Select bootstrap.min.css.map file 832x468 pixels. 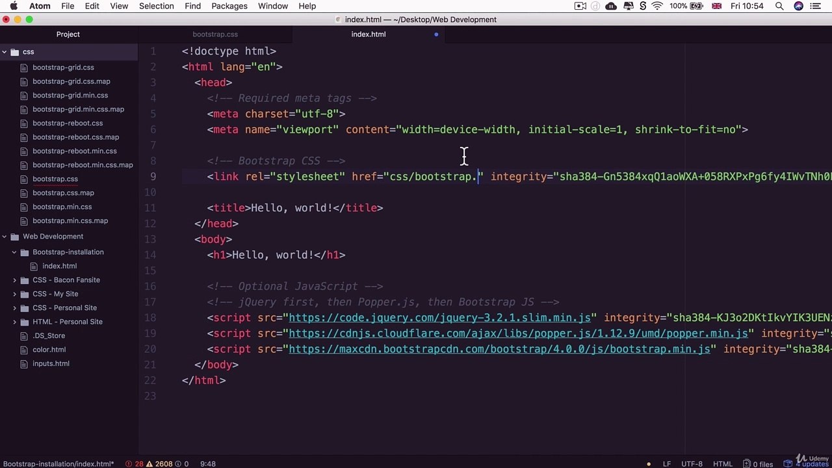[x=70, y=221]
